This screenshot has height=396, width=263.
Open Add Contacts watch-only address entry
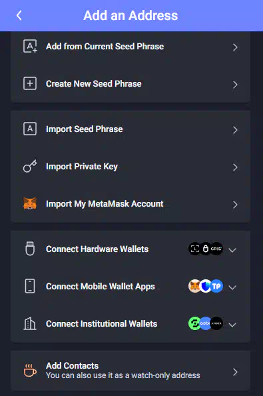(131, 371)
